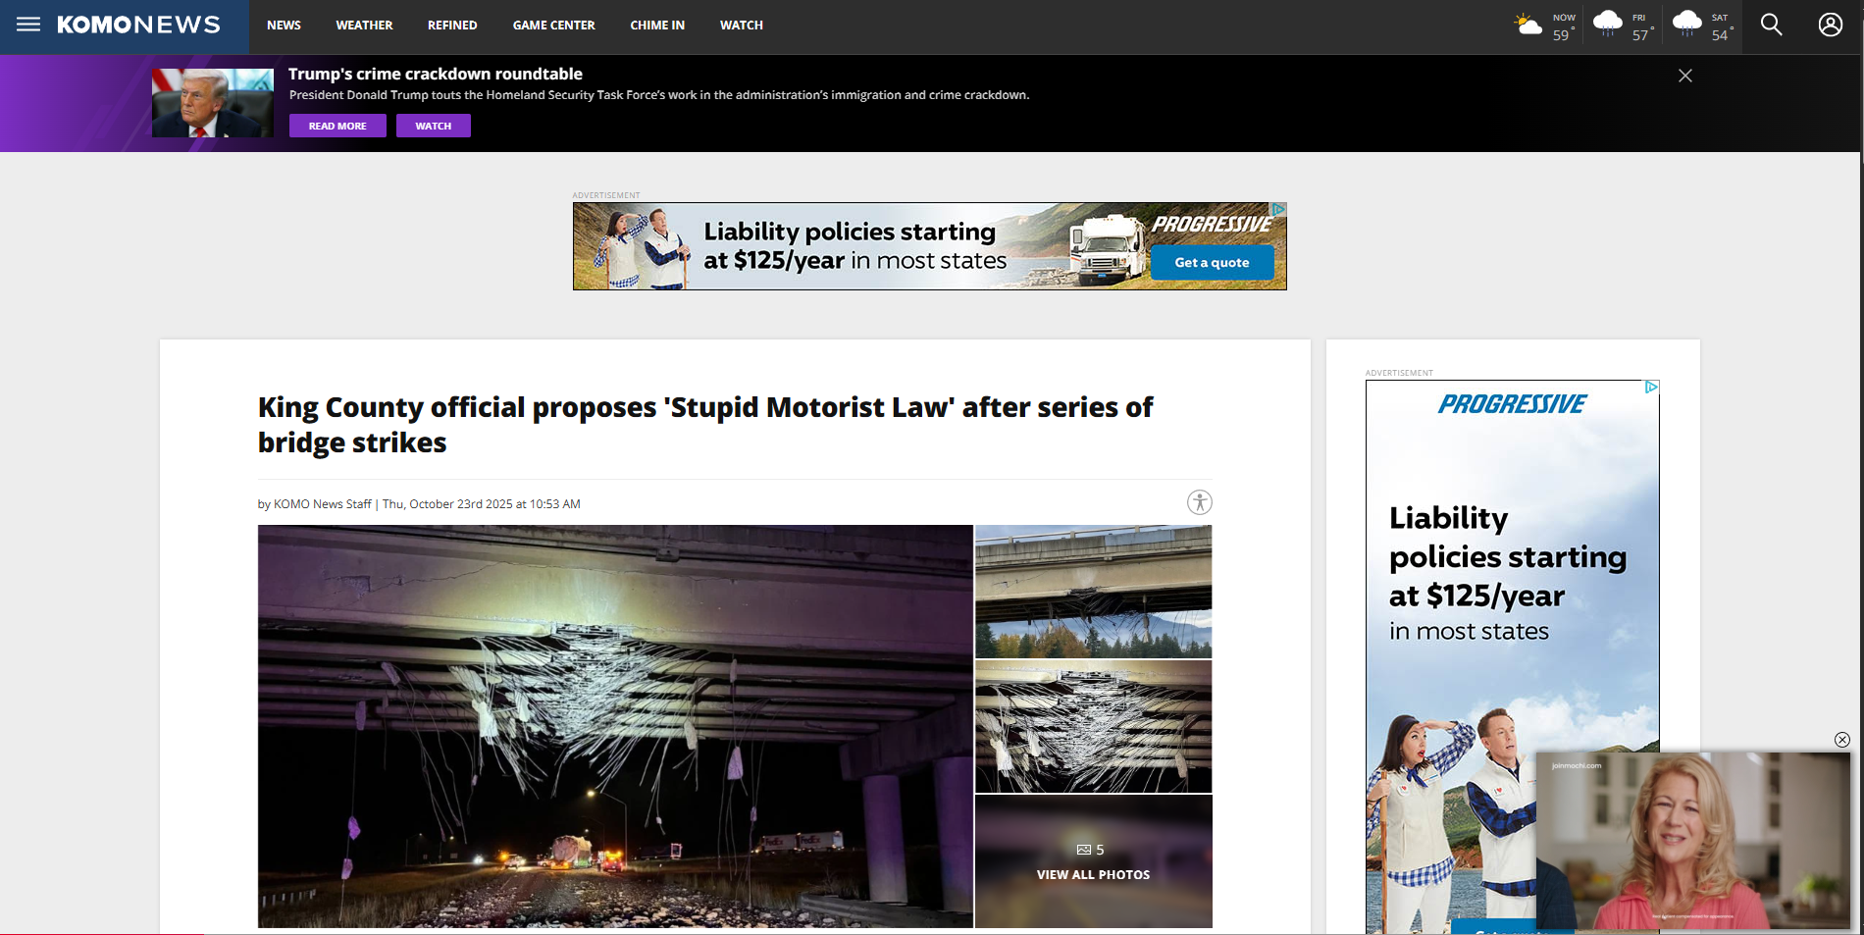Open the Weather menu
This screenshot has height=935, width=1864.
coord(364,26)
